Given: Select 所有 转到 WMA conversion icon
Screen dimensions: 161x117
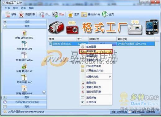Looking at the screenshot, I should pyautogui.click(x=25, y=55).
